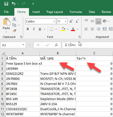Viewport: 113px width, 117px height.
Task: Expand the Font Color palette arrow
Action: click(x=78, y=29)
